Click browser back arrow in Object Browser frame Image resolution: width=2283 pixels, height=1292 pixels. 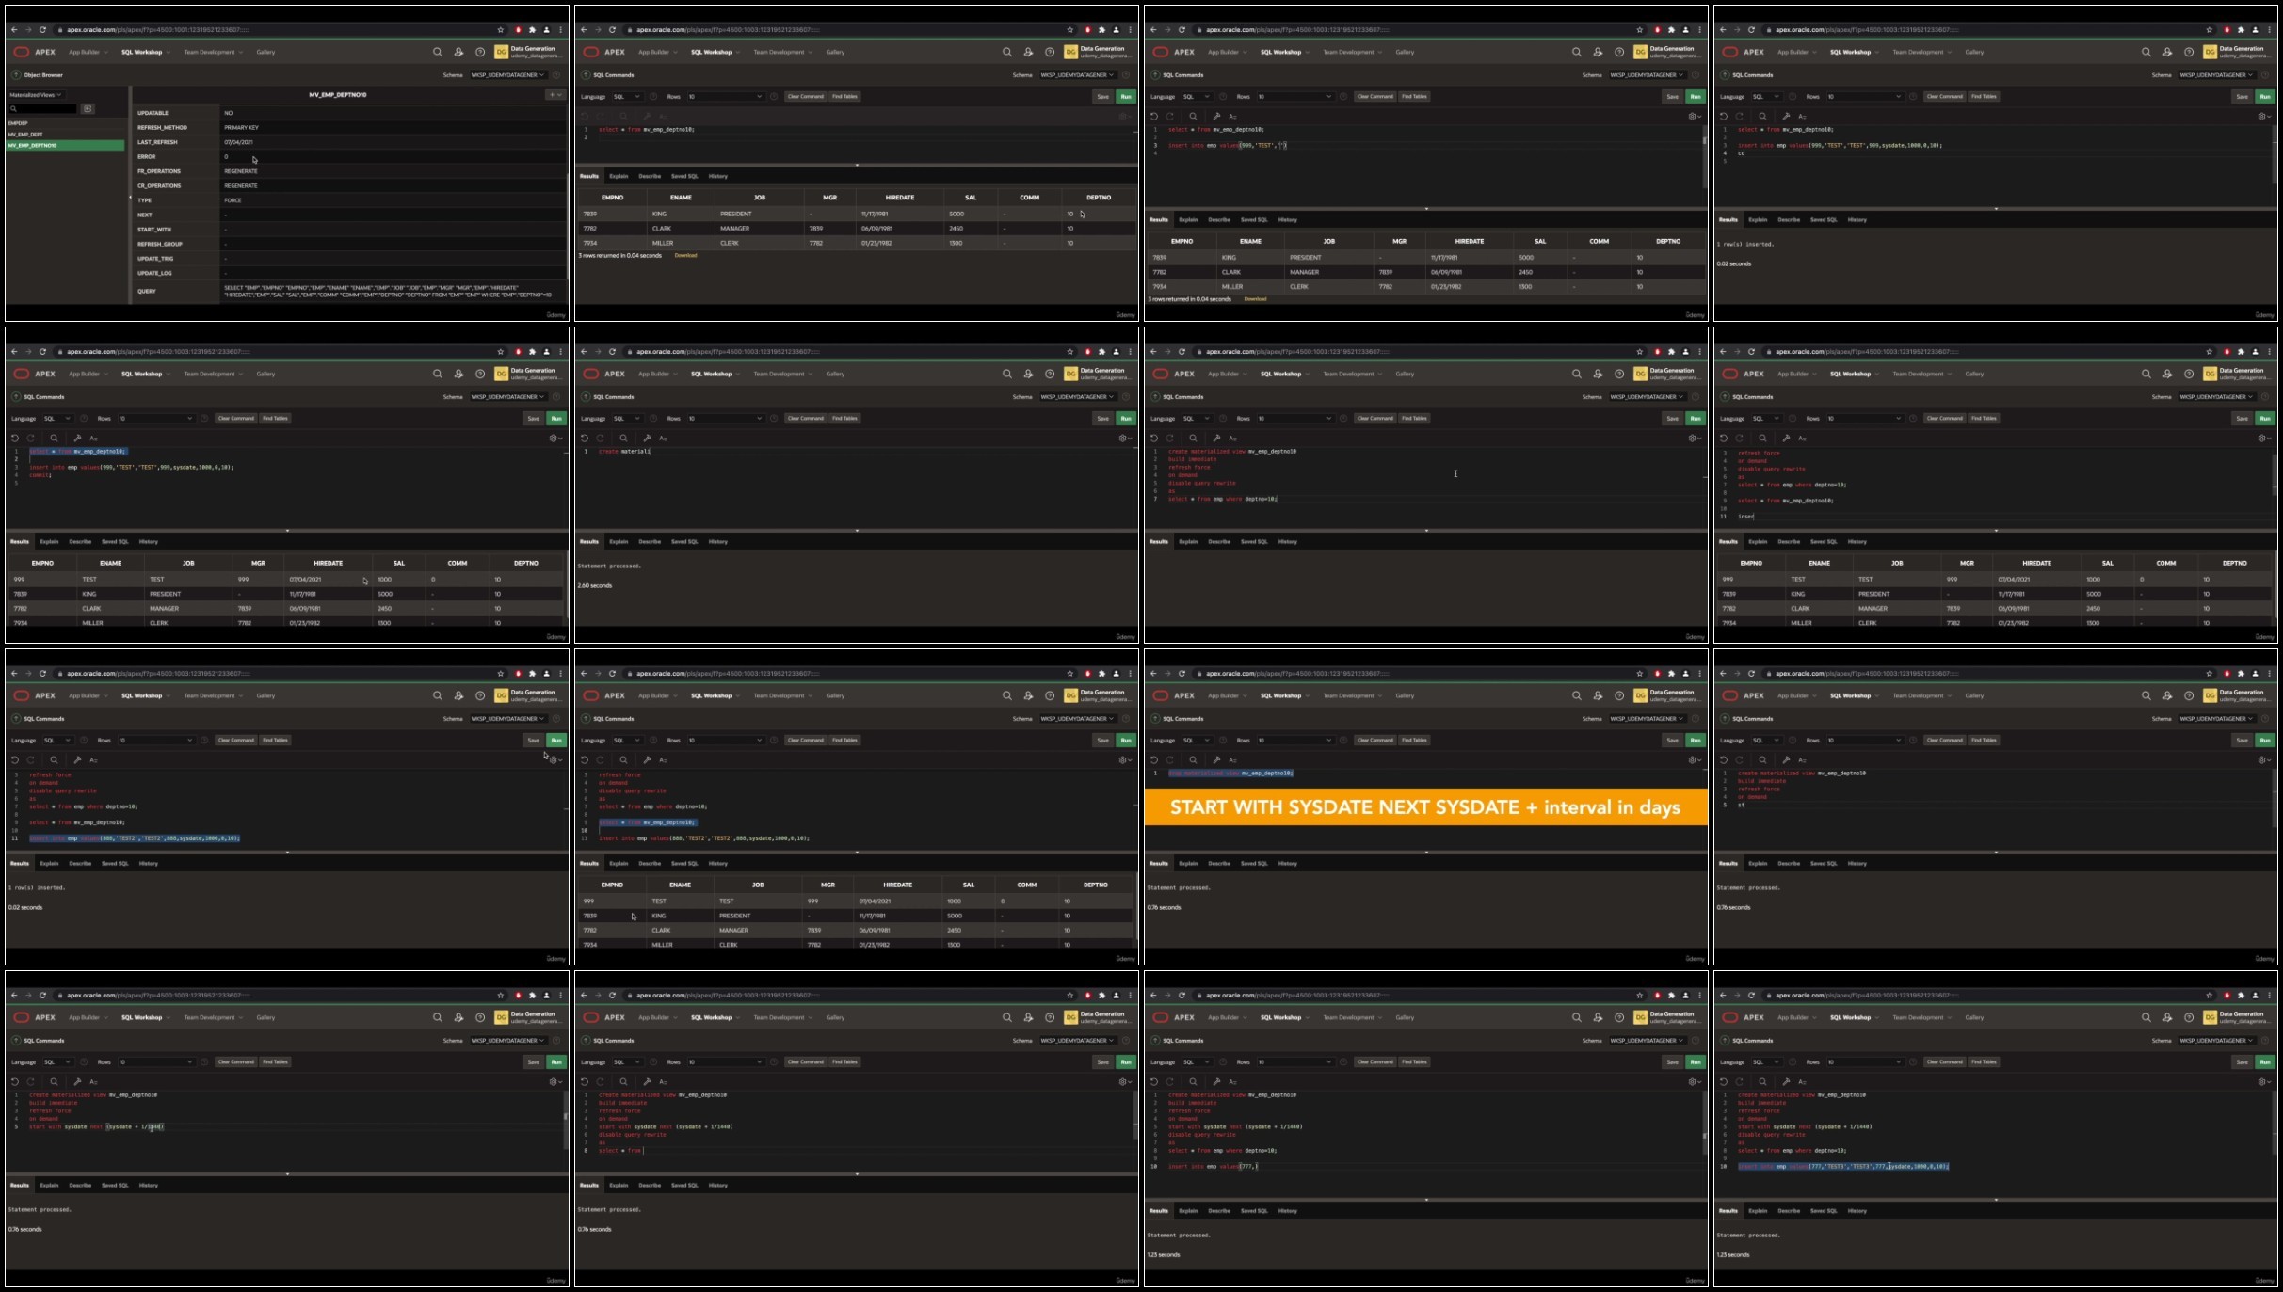click(x=14, y=30)
